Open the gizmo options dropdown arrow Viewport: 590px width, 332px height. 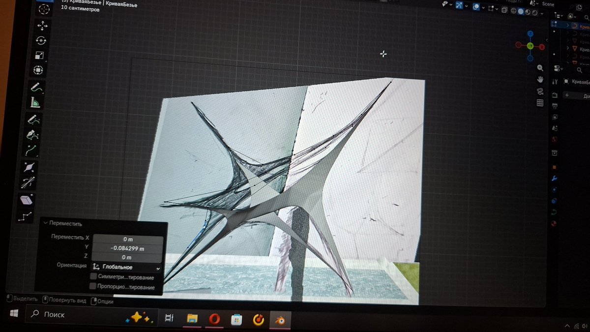pyautogui.click(x=466, y=7)
